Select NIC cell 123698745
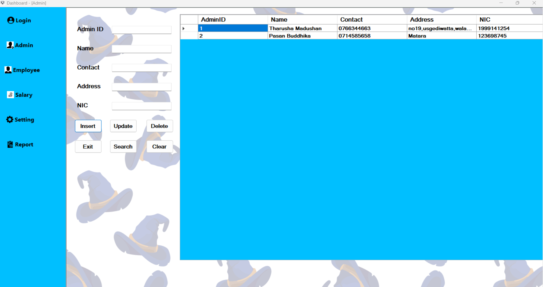The image size is (543, 287). 509,35
